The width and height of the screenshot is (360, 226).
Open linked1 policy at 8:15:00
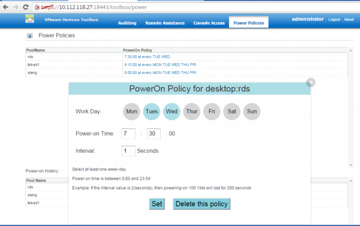tap(160, 65)
